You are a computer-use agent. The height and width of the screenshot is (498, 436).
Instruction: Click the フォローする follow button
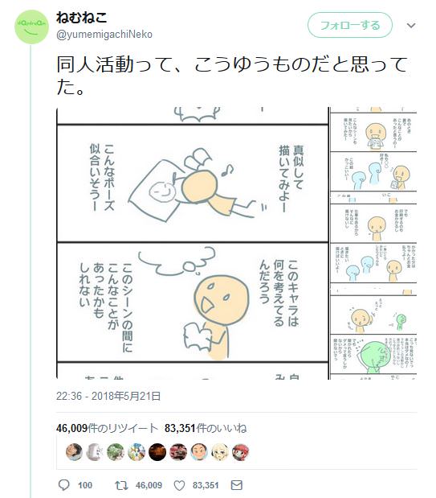click(350, 25)
